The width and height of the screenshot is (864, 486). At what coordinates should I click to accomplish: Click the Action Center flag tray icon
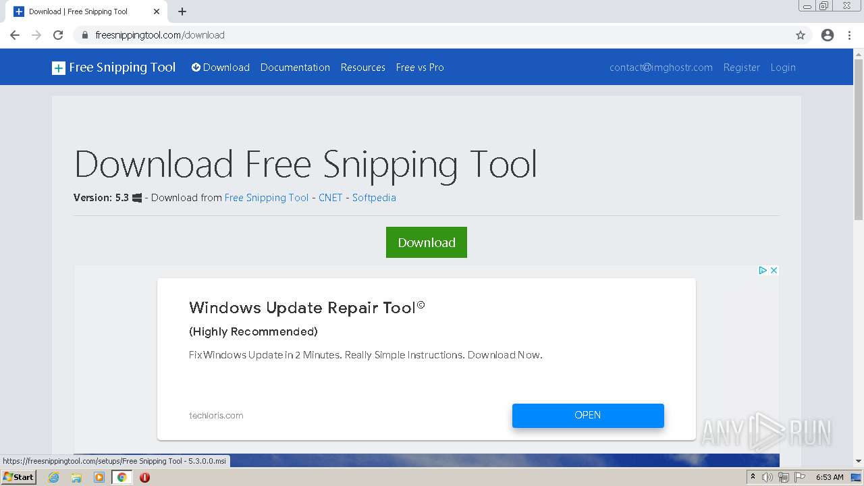click(x=800, y=477)
